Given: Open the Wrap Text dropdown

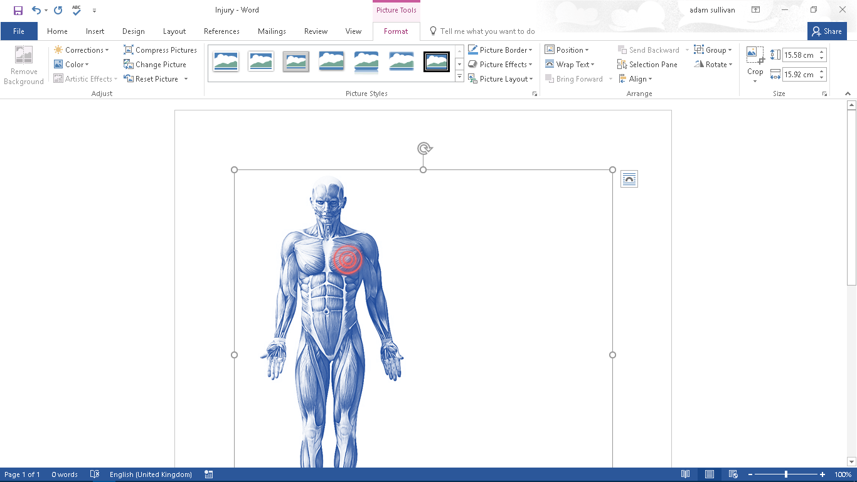Looking at the screenshot, I should [571, 64].
